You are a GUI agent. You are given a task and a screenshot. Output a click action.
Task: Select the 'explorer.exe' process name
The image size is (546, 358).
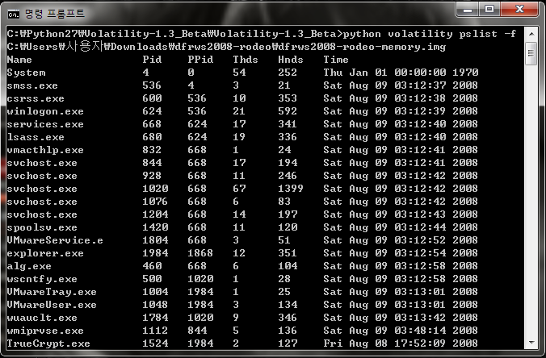click(45, 253)
